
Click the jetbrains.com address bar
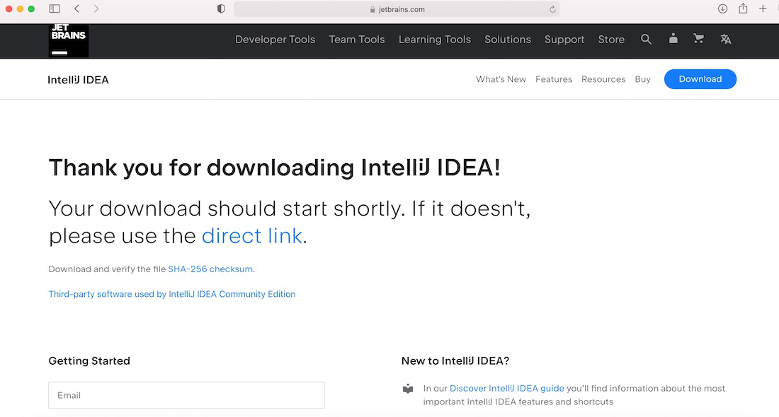pyautogui.click(x=397, y=9)
